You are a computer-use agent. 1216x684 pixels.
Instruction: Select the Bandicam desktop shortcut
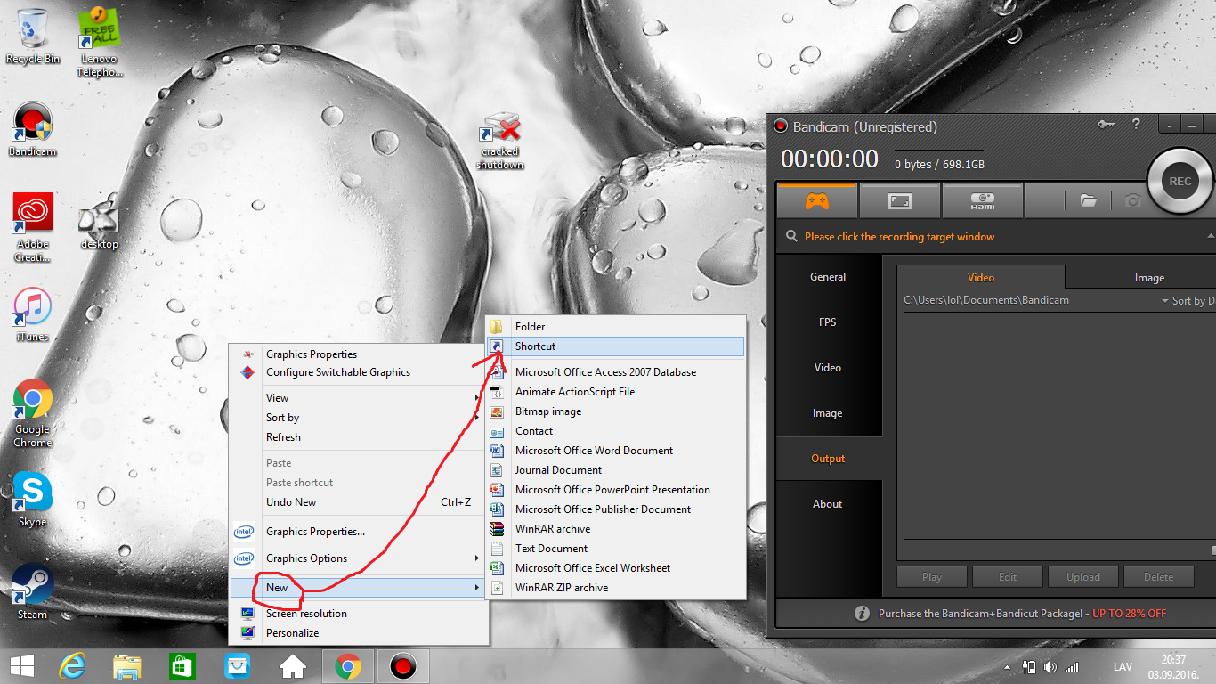click(33, 129)
